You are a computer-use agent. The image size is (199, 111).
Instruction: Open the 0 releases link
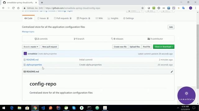click(x=117, y=39)
